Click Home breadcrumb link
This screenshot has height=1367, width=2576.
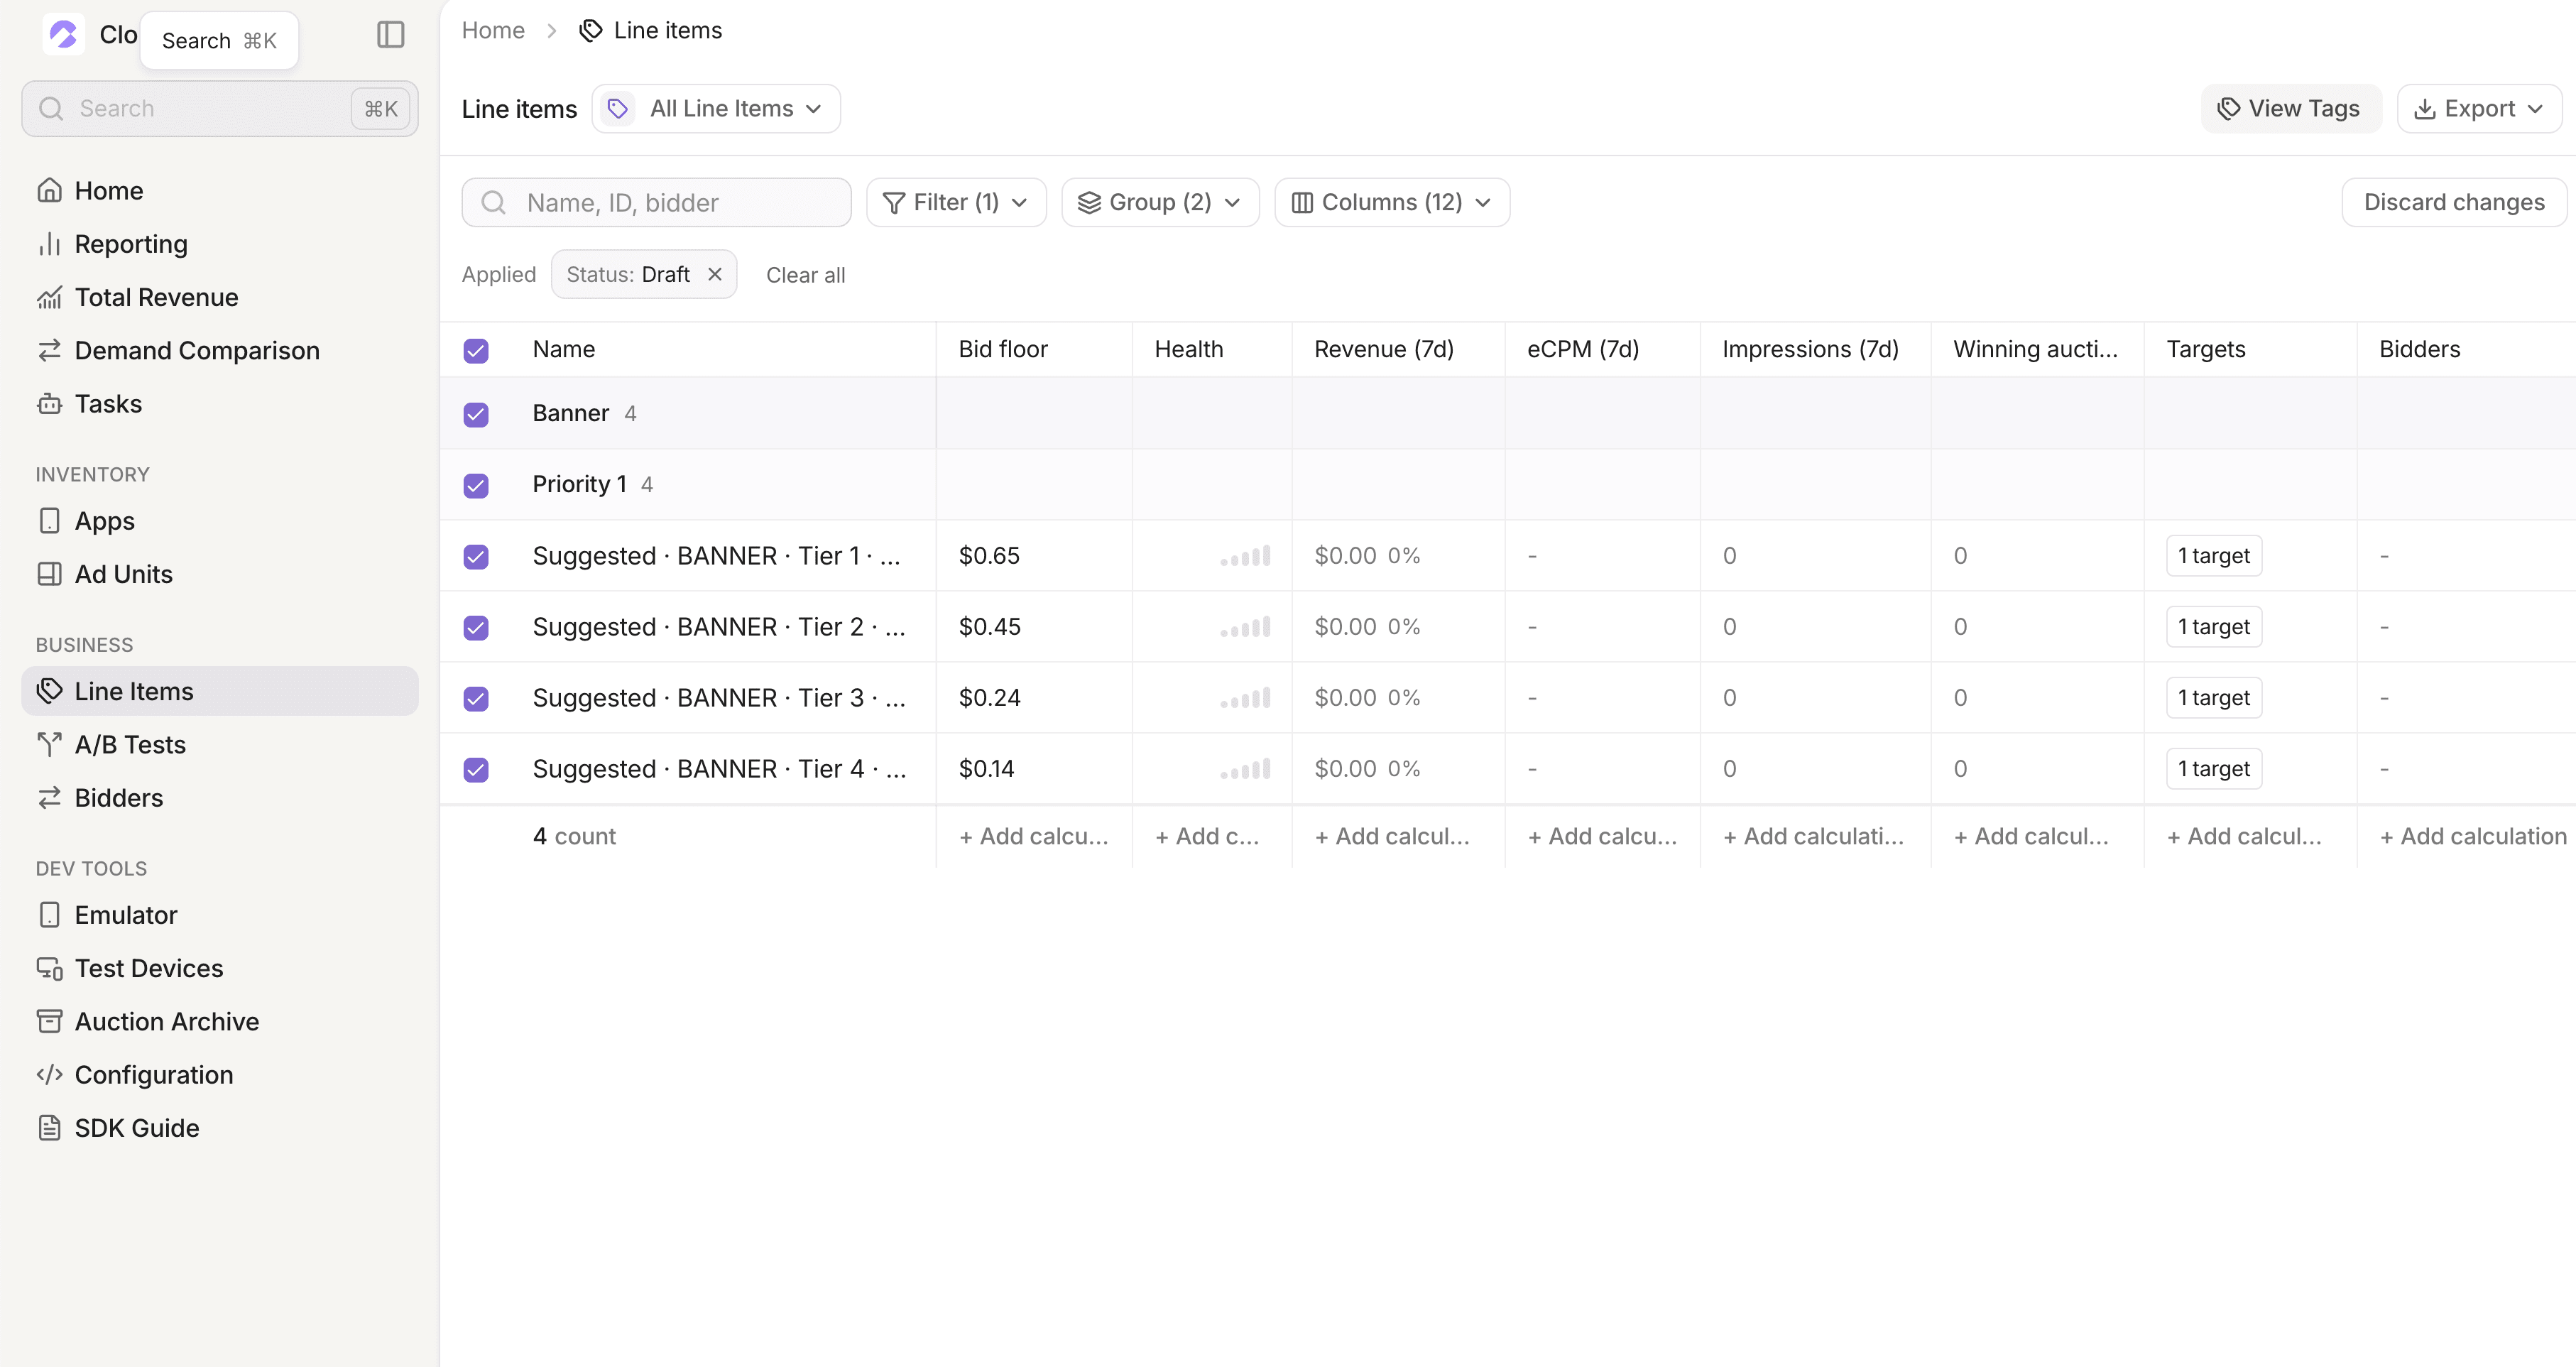[x=493, y=30]
